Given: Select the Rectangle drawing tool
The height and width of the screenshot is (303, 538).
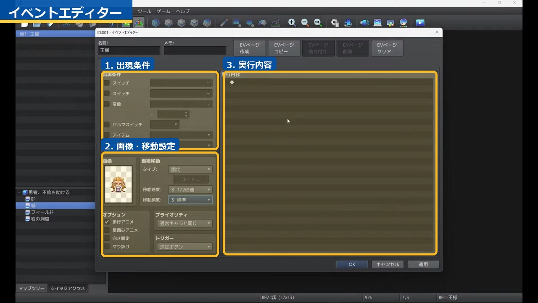Looking at the screenshot, I should coord(237,23).
